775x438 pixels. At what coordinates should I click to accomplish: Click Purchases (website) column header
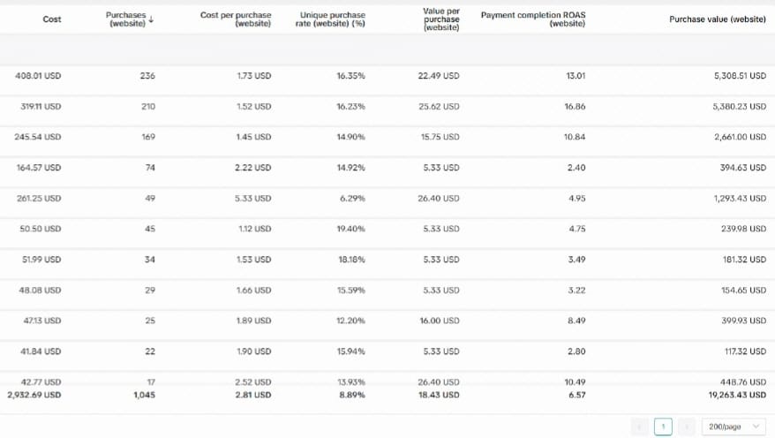(x=125, y=19)
